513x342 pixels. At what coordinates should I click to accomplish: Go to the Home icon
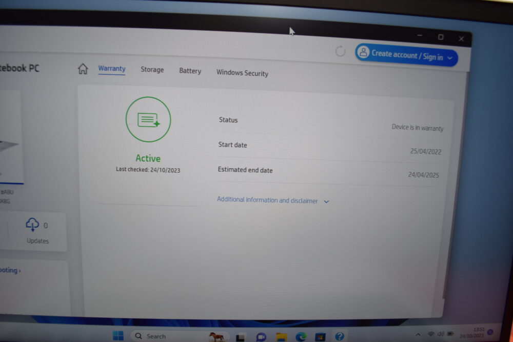[x=83, y=69]
